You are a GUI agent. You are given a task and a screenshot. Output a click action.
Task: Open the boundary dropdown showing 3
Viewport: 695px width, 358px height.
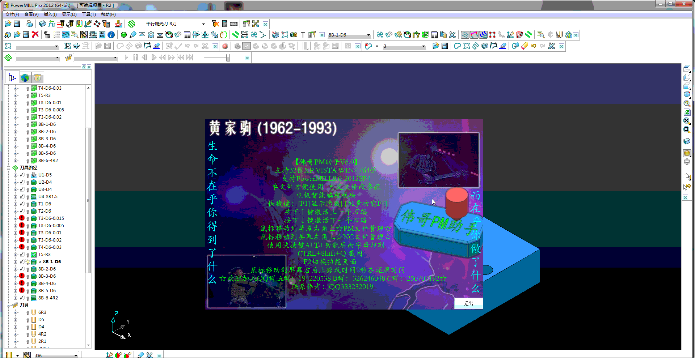(x=424, y=46)
